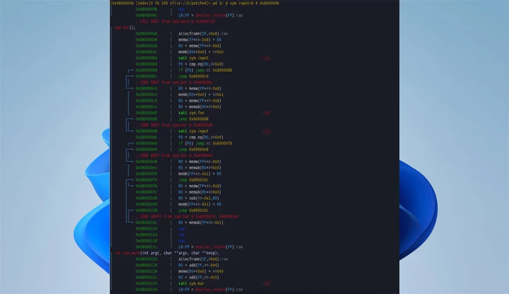Click the address 0x080000a4
Viewport: 509px width, 294px height.
tap(146, 40)
